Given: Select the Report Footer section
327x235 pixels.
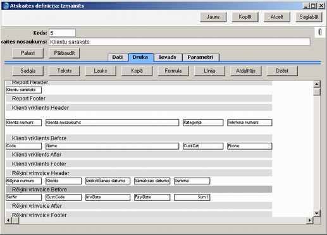Looking at the screenshot, I should [x=139, y=99].
